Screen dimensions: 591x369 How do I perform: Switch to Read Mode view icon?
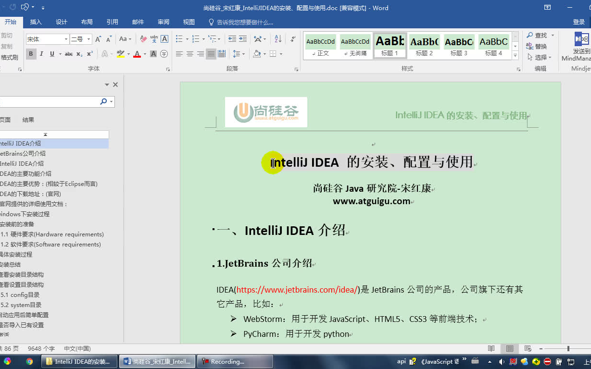[x=491, y=349]
